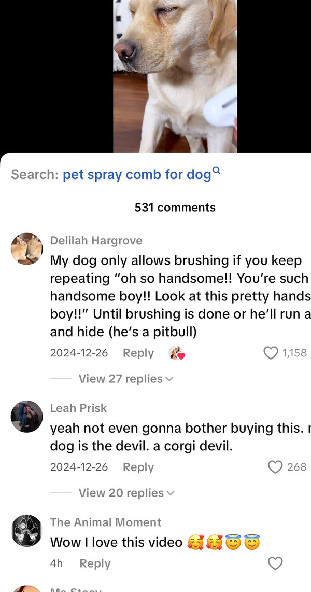Open the search magnifier icon beside dog
The image size is (311, 592).
point(216,170)
